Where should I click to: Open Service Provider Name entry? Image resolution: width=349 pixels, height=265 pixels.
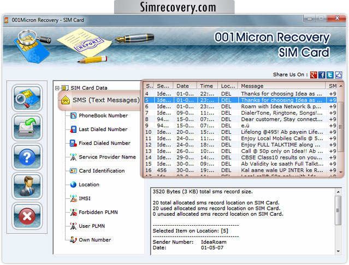[x=107, y=157]
